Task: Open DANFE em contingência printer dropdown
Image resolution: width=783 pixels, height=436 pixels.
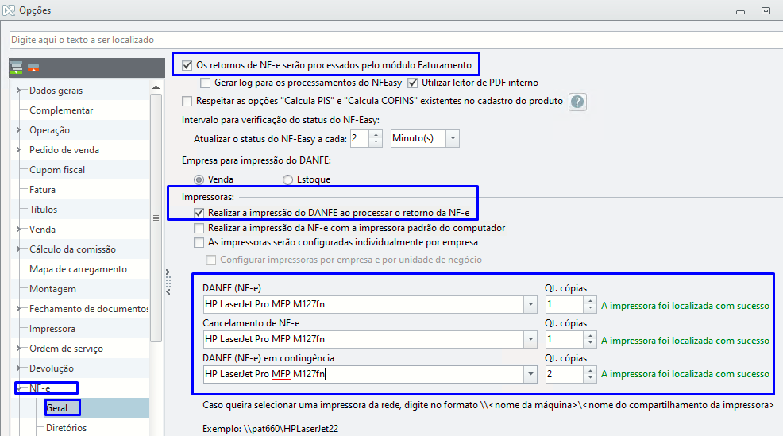Action: pyautogui.click(x=530, y=374)
